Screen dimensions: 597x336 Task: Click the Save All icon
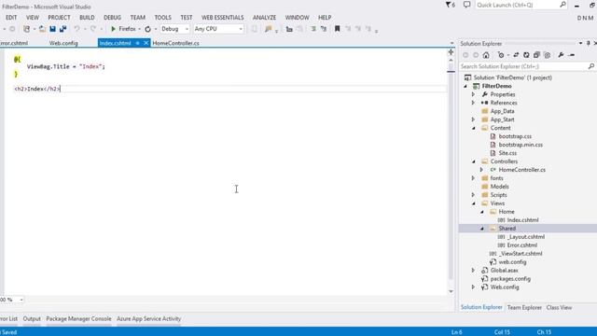(x=62, y=29)
